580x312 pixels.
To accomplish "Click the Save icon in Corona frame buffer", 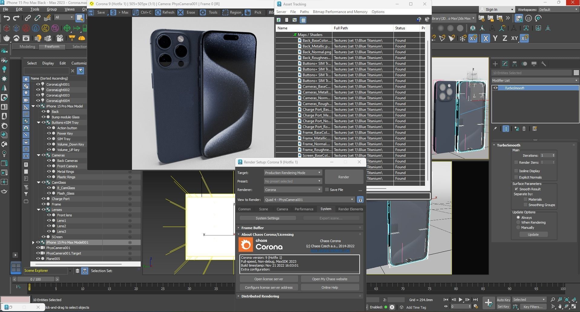I will (91, 12).
